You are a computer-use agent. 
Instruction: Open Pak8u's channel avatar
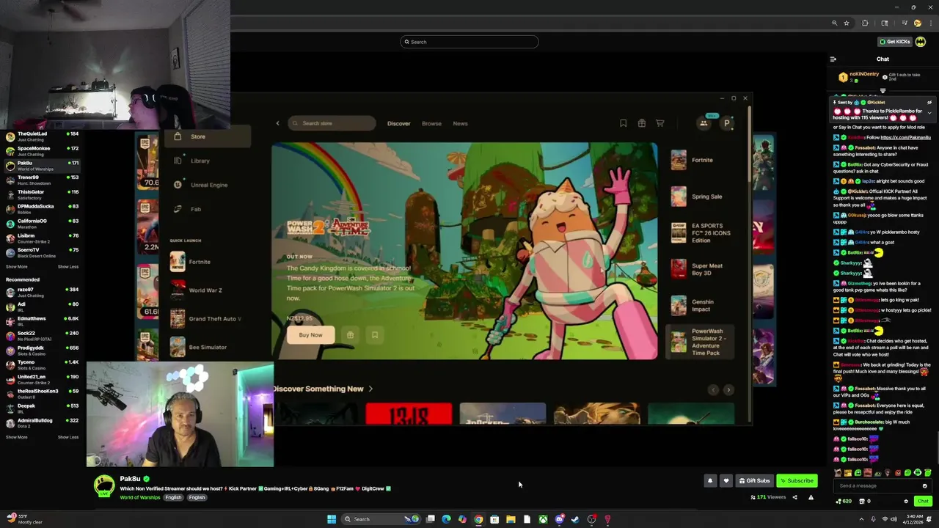104,485
